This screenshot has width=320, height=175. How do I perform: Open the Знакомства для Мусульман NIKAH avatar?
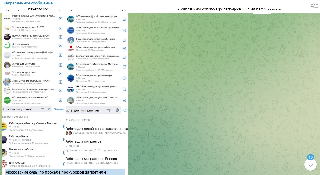(7, 82)
